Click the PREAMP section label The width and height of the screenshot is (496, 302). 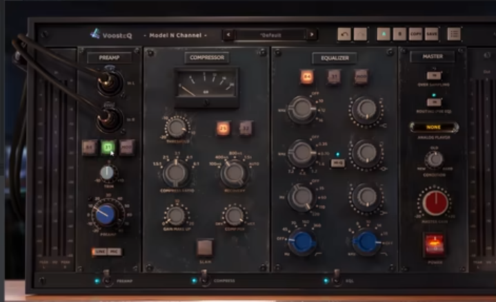point(109,58)
